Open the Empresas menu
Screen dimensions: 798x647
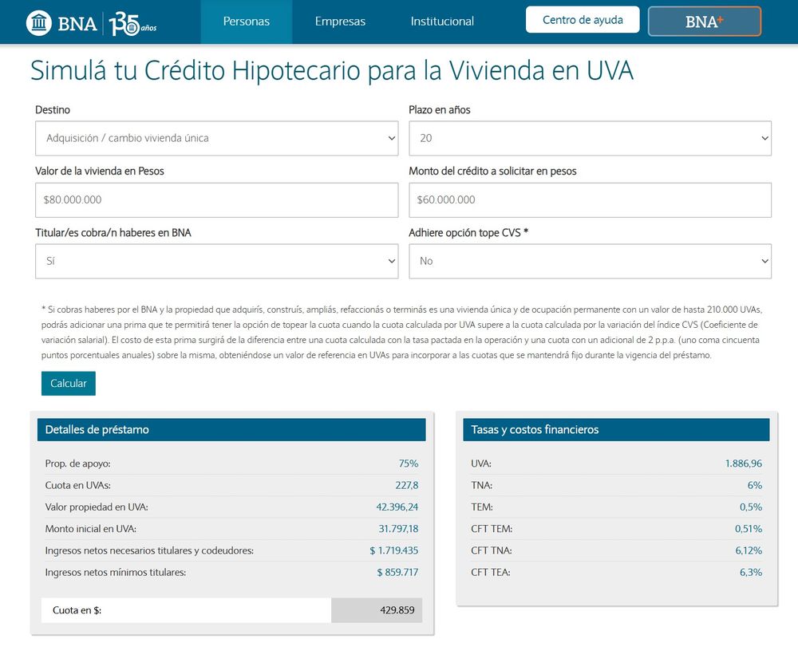tap(340, 22)
